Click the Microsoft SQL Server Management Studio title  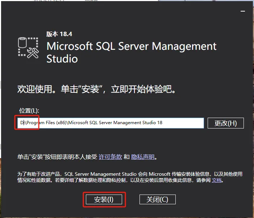coord(132,52)
